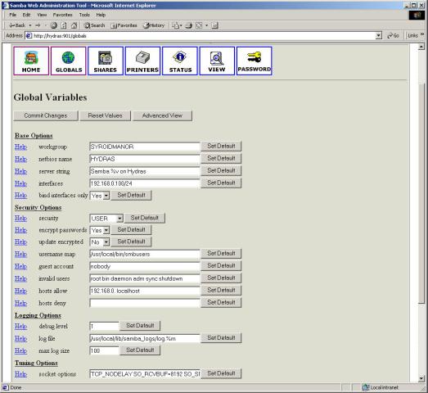Open the HOME page icon
The image size is (428, 393).
31,61
